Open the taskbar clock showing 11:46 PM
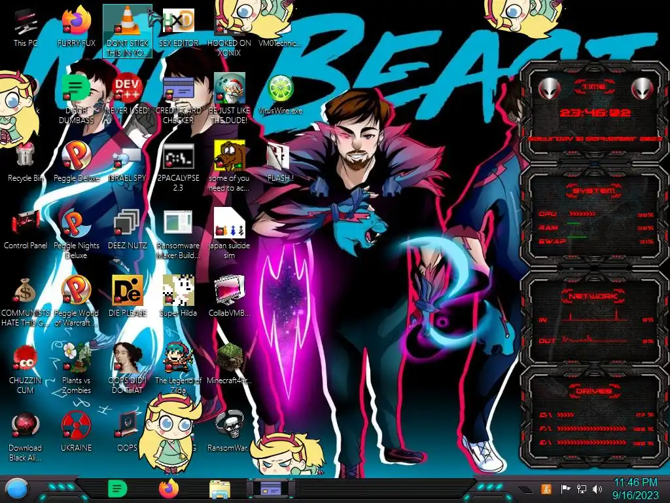 pos(635,489)
